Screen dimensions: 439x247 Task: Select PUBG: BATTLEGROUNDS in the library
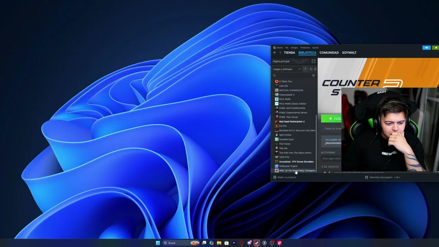pos(292,108)
